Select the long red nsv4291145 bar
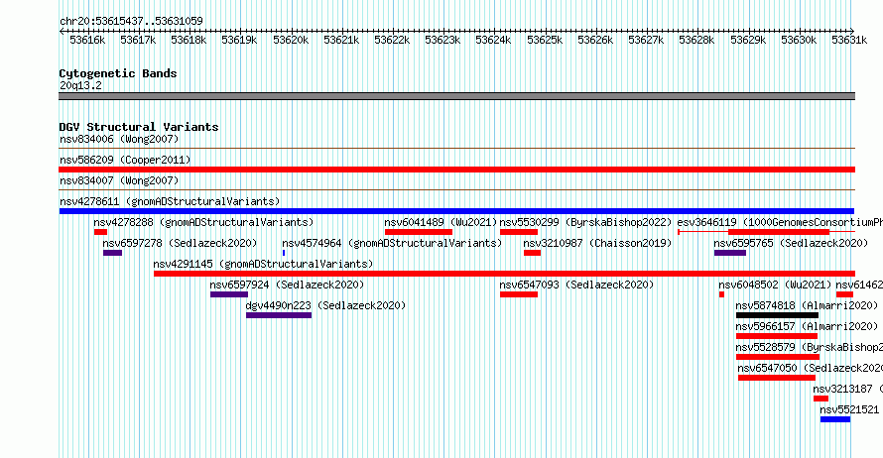Image resolution: width=883 pixels, height=458 pixels. 504,274
